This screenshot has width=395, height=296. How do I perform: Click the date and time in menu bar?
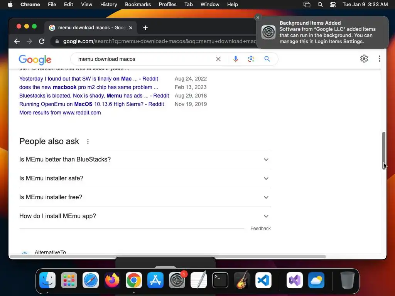tap(365, 5)
